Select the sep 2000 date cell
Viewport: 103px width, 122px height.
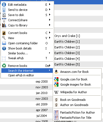42,82
